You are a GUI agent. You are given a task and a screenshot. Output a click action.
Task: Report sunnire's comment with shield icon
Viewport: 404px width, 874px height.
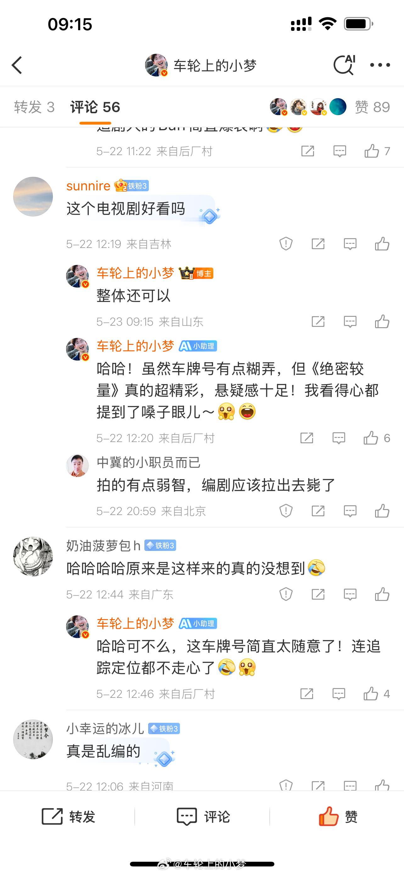pos(286,244)
